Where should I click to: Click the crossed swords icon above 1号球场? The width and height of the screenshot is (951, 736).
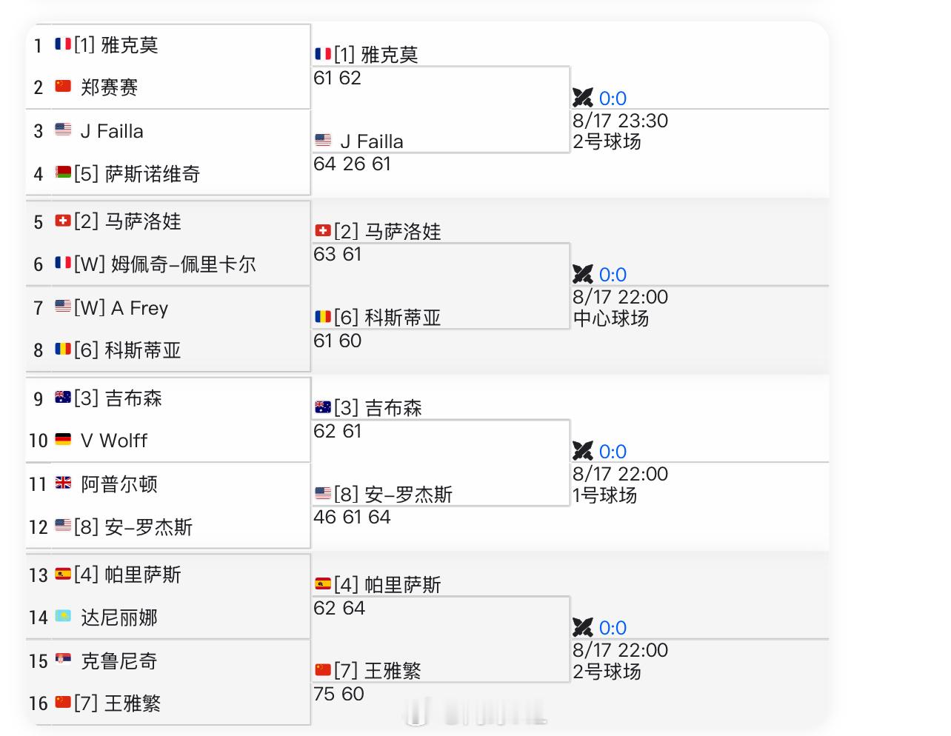pyautogui.click(x=583, y=451)
